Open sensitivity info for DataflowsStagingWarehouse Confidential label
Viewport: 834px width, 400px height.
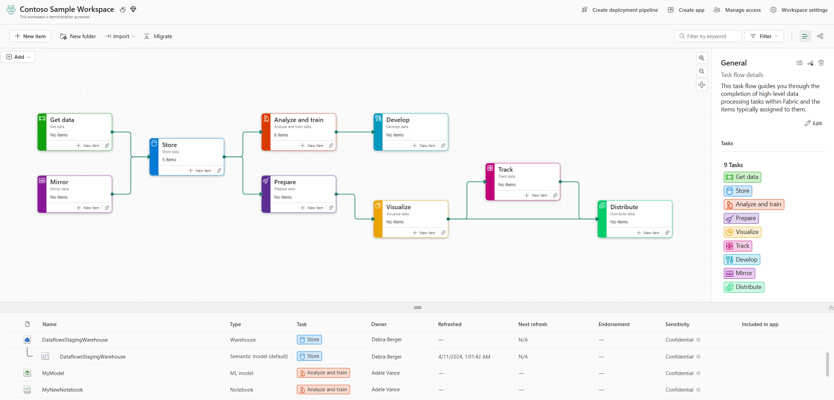[699, 340]
